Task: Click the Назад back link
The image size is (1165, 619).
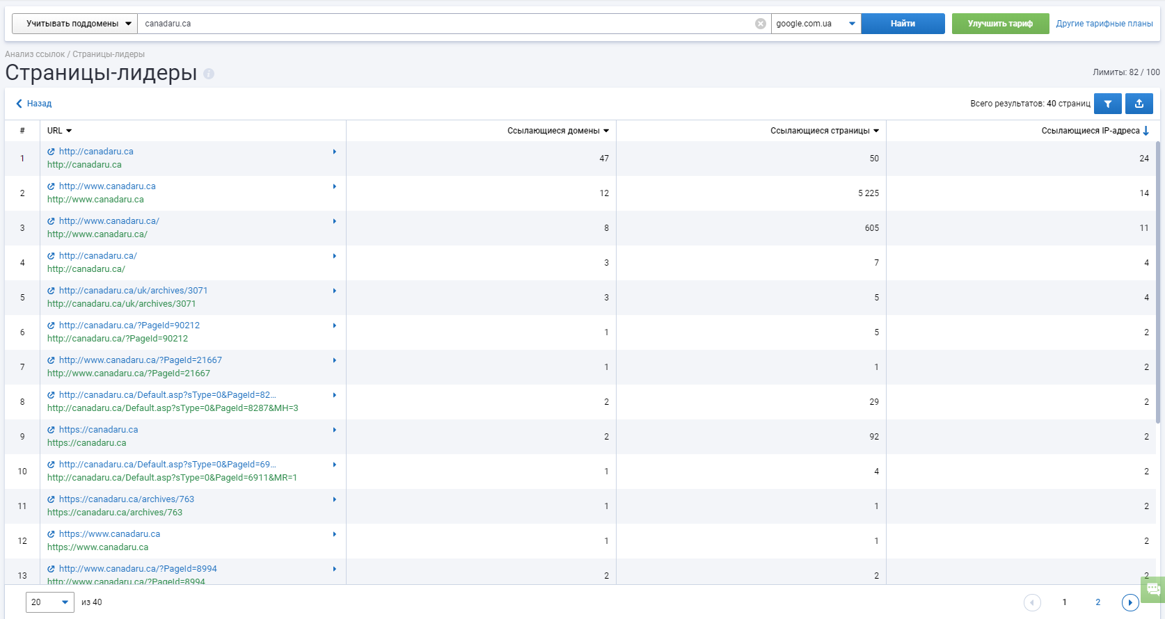Action: (x=34, y=104)
